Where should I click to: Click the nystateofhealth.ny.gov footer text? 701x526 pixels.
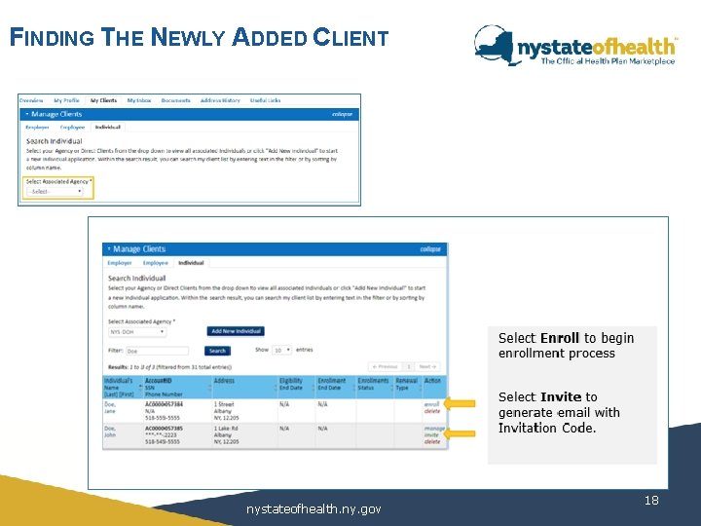pos(314,509)
